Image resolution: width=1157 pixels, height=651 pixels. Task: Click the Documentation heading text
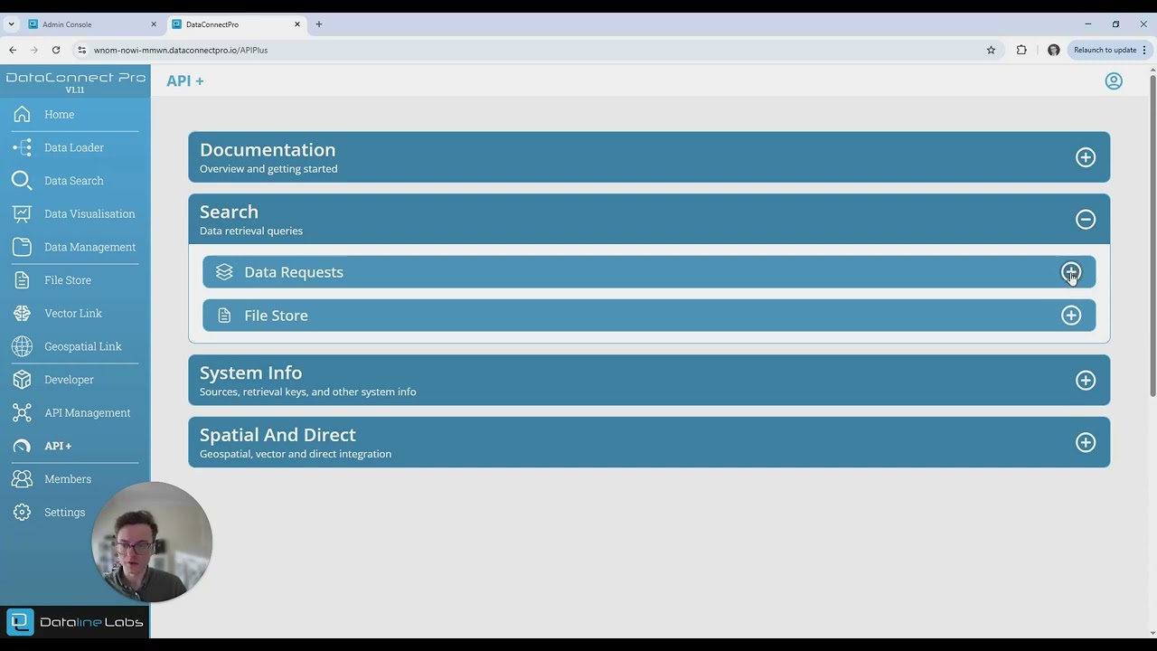tap(268, 150)
